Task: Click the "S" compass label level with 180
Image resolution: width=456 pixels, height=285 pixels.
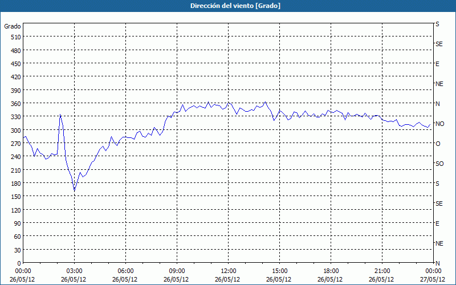Action: pyautogui.click(x=437, y=184)
